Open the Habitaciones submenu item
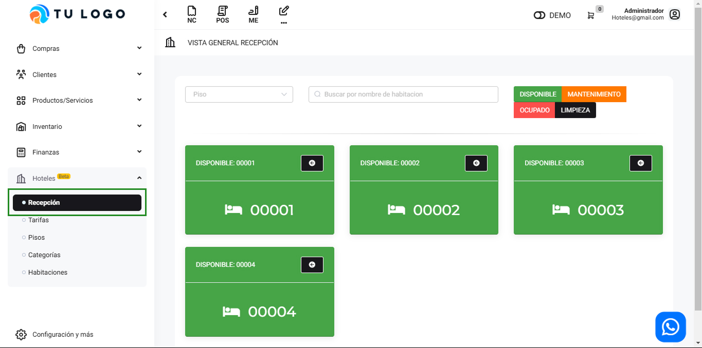 point(48,273)
